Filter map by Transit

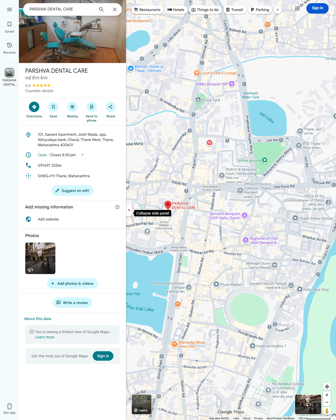235,10
